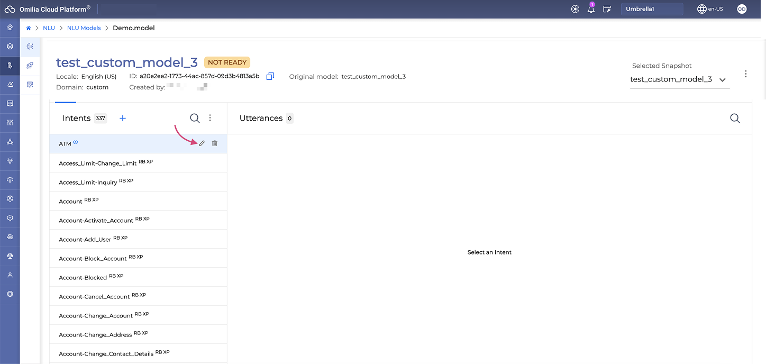Change language from en-US selector

click(710, 9)
